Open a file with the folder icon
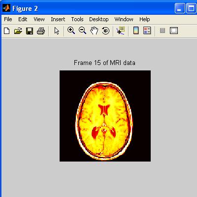 coord(18,31)
